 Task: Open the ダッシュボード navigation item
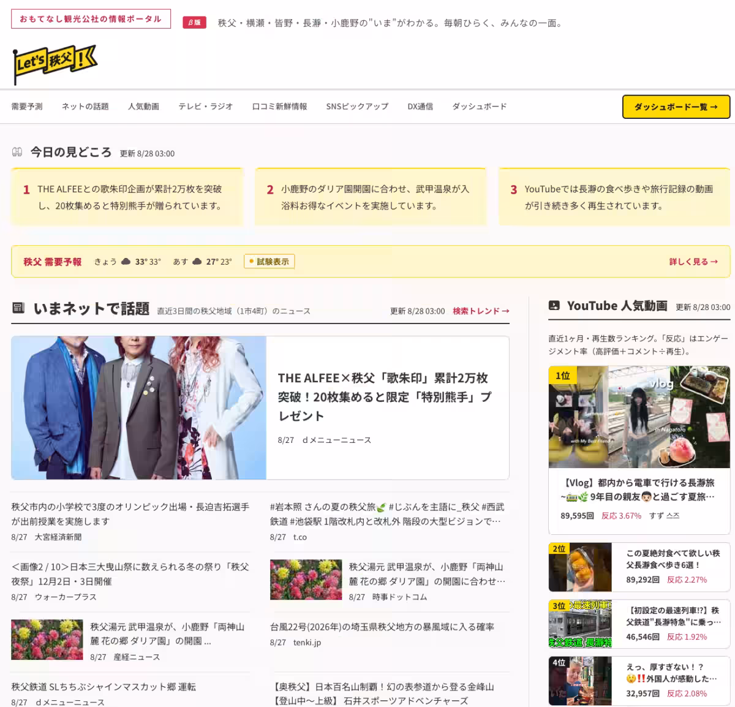[x=480, y=107]
